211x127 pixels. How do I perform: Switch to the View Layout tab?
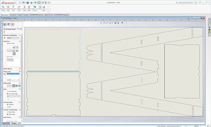pos(5,15)
